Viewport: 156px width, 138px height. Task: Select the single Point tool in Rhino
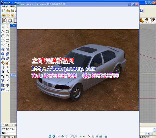(7, 27)
